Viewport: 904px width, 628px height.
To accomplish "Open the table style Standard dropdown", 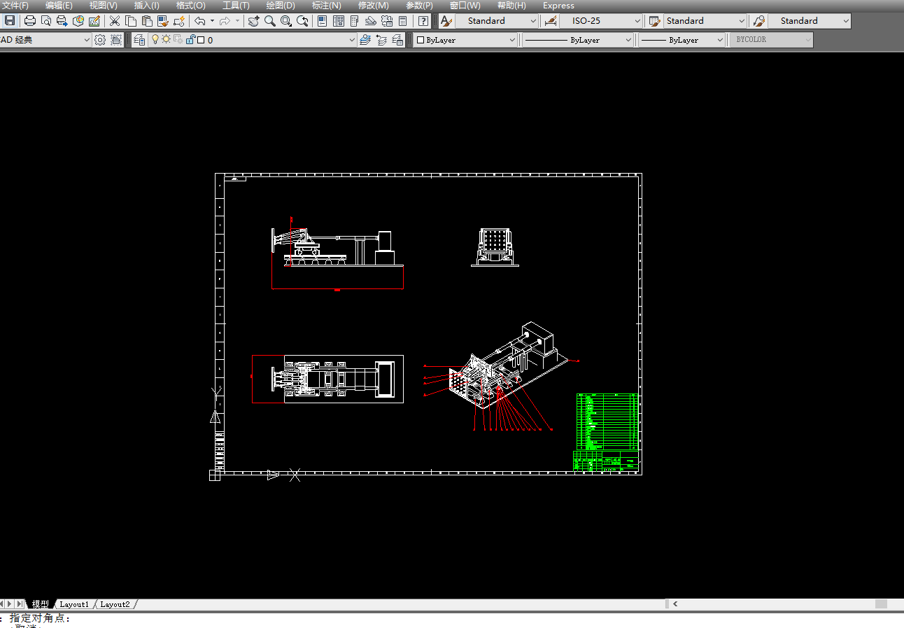I will (705, 21).
